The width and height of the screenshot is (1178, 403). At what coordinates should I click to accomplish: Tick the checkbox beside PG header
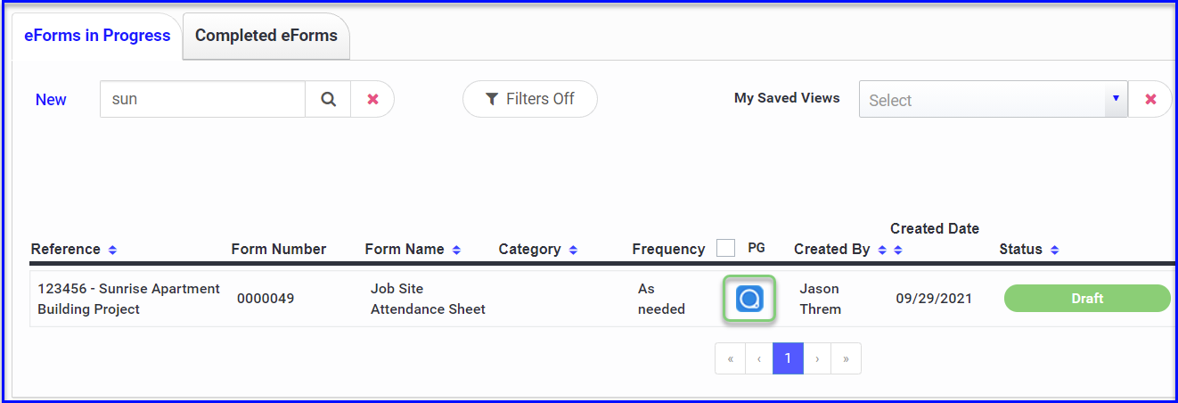726,248
